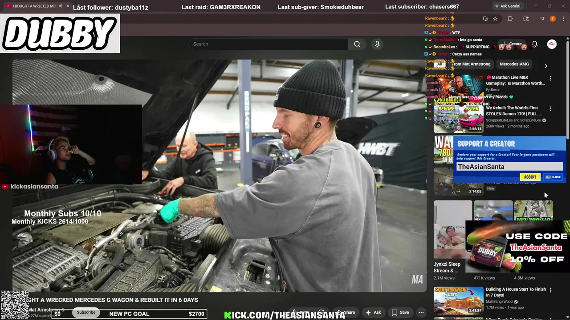570x320 pixels.
Task: Open more actions ellipsis below video
Action: (421, 312)
